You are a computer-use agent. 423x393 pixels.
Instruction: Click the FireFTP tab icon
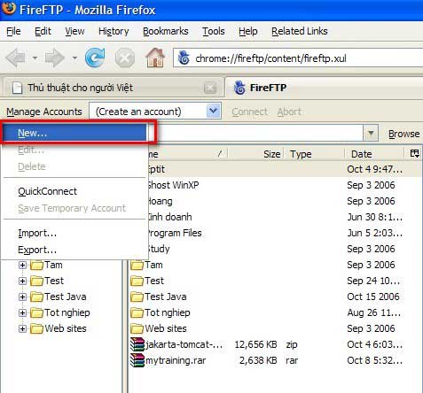[x=239, y=88]
